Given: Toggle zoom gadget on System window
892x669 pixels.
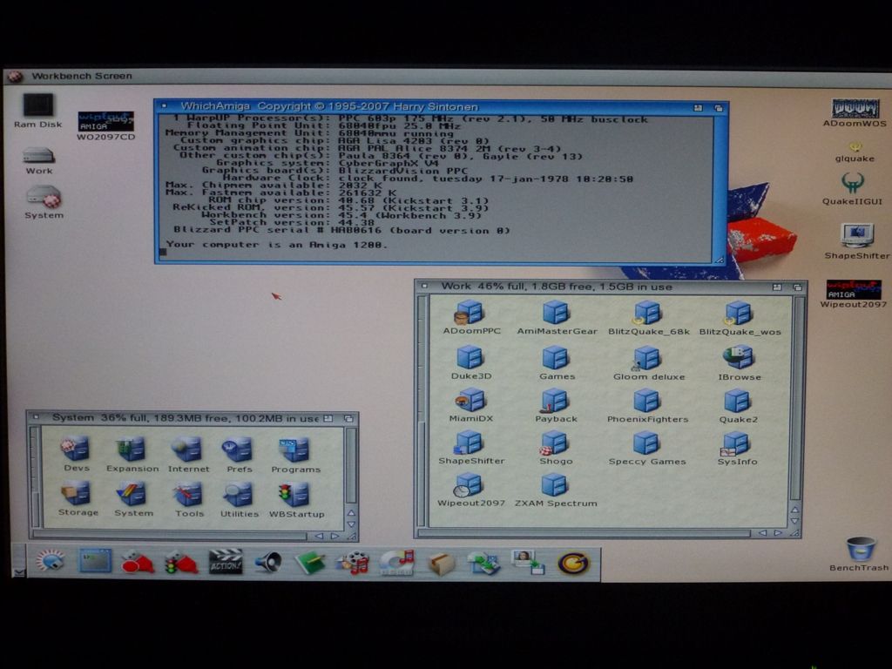Looking at the screenshot, I should coord(328,418).
